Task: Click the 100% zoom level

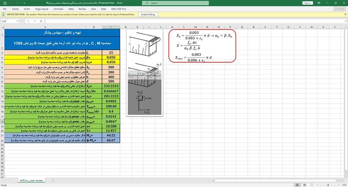Action: point(344,185)
